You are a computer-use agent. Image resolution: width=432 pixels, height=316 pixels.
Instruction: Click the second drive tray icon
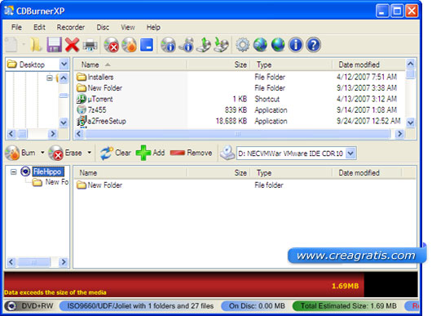tap(222, 45)
